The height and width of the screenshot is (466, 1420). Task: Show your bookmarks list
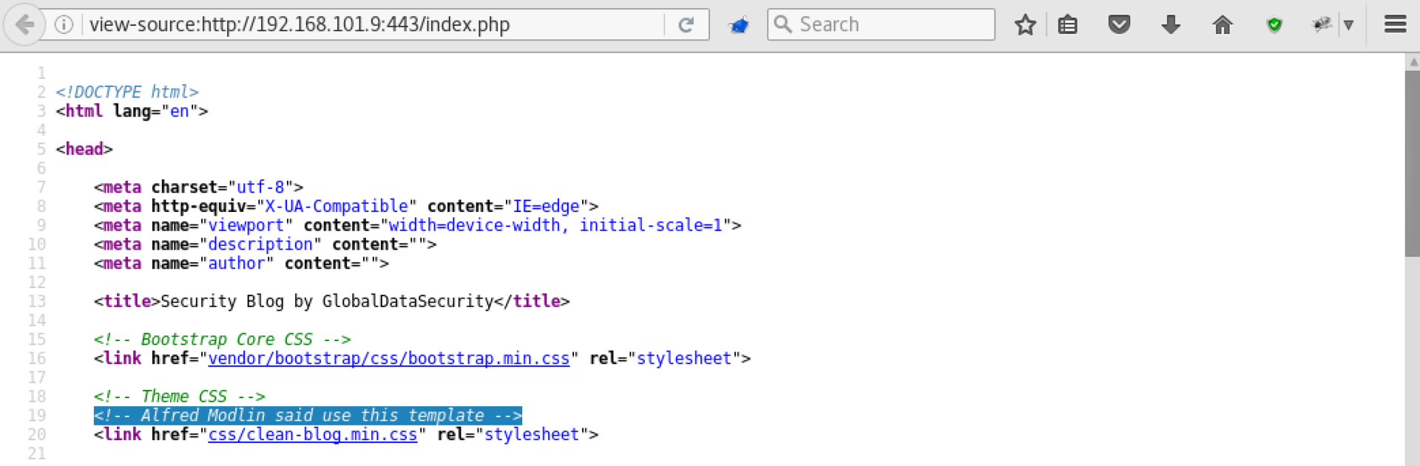[1067, 25]
